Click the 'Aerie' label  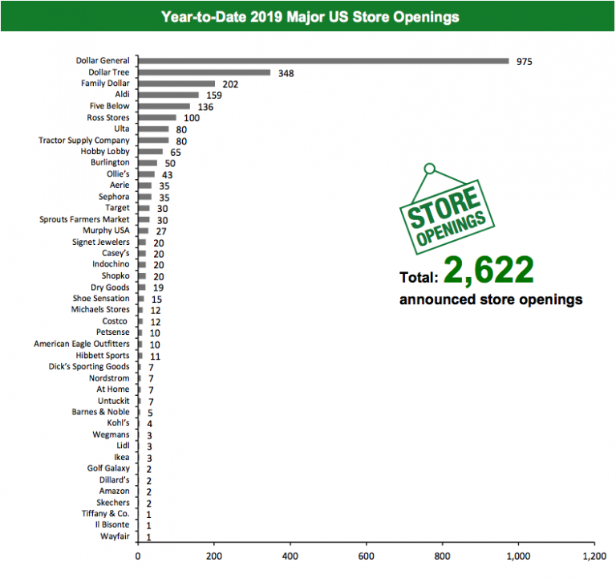pyautogui.click(x=120, y=185)
